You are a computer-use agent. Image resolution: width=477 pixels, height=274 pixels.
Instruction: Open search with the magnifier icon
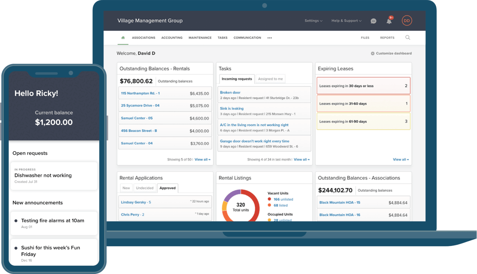[407, 37]
